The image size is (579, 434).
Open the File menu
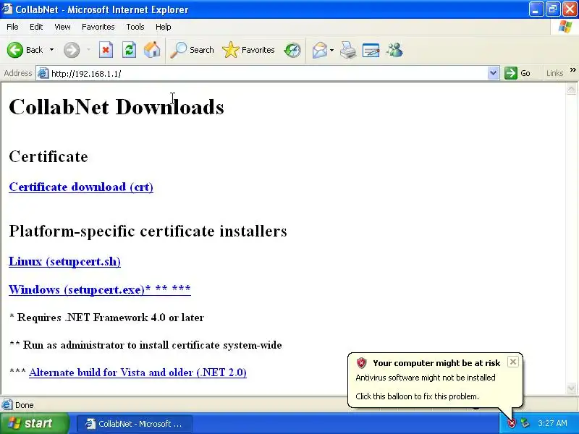tap(12, 27)
